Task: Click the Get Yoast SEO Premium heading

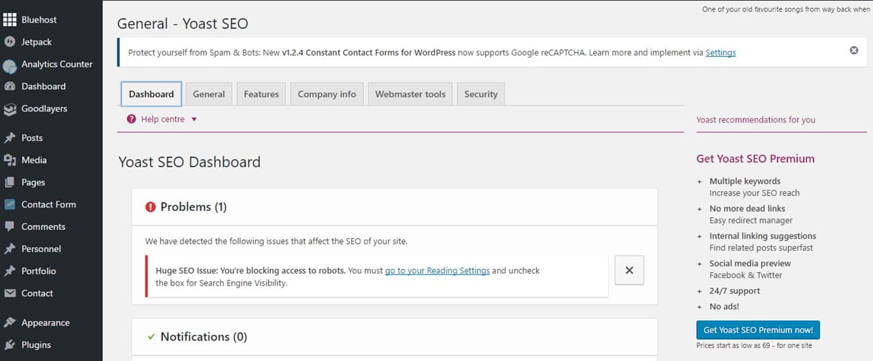Action: pyautogui.click(x=756, y=158)
